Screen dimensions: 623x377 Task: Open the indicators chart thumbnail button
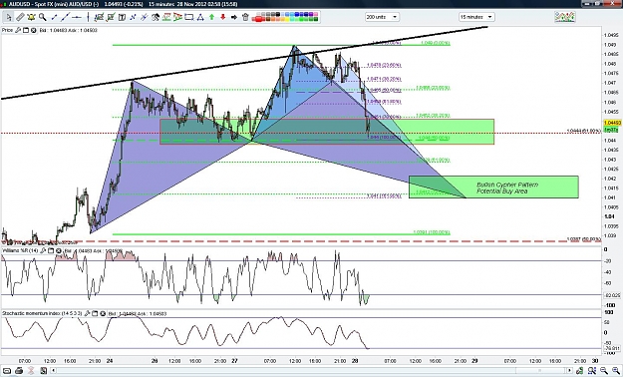click(564, 17)
